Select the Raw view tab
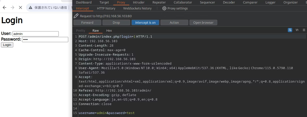Screen dimensions: 307x117 (95, 30)
